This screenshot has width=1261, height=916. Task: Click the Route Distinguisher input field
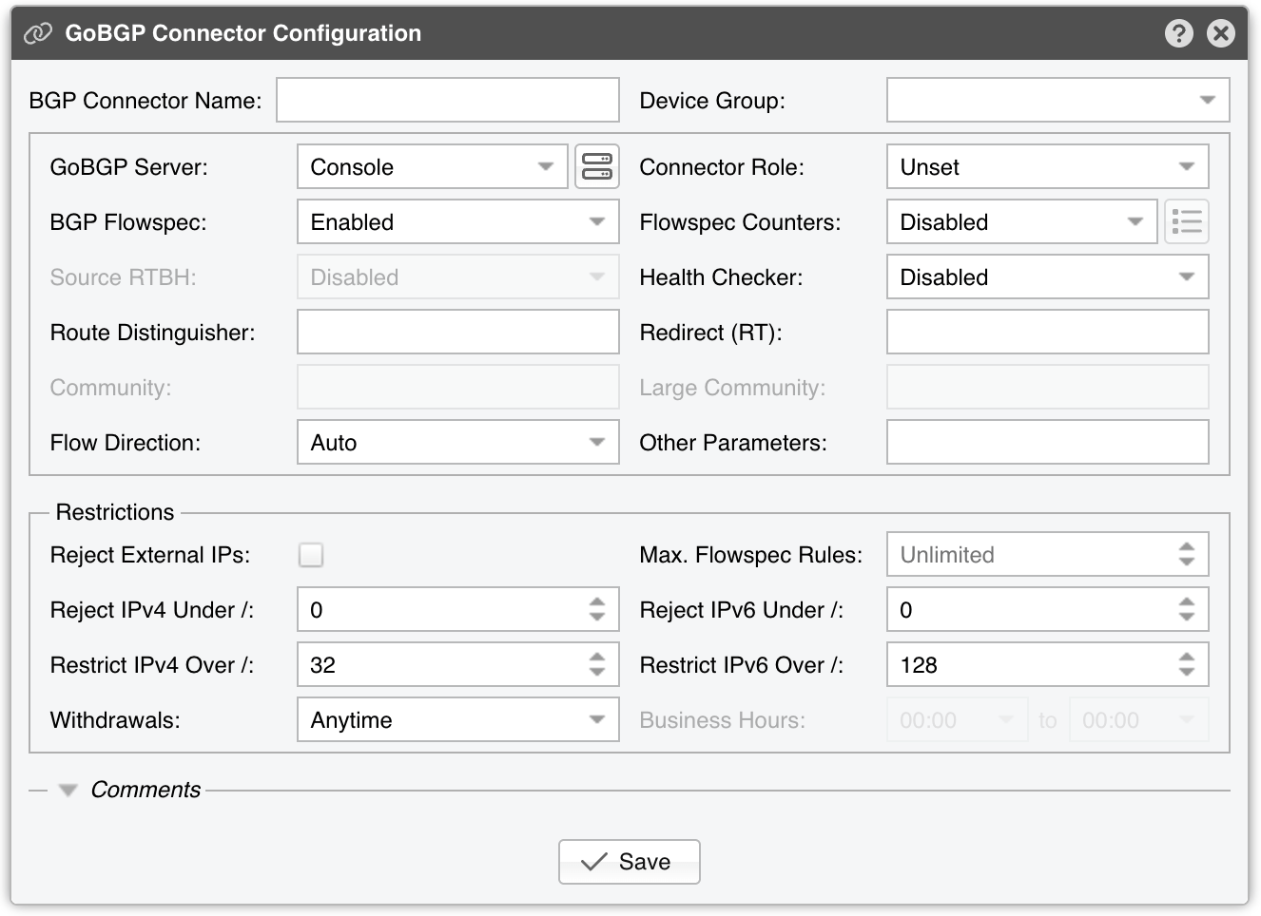coord(458,333)
